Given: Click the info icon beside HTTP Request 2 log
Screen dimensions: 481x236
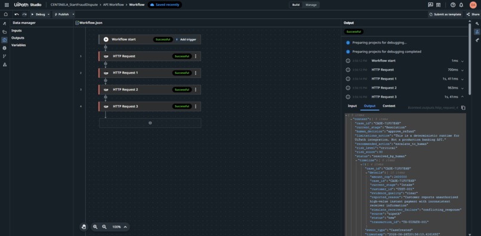Looking at the screenshot, I should coord(348,88).
